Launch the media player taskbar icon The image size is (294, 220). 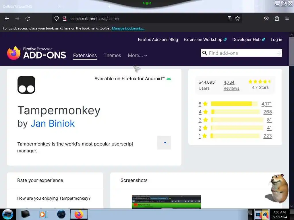[42, 214]
